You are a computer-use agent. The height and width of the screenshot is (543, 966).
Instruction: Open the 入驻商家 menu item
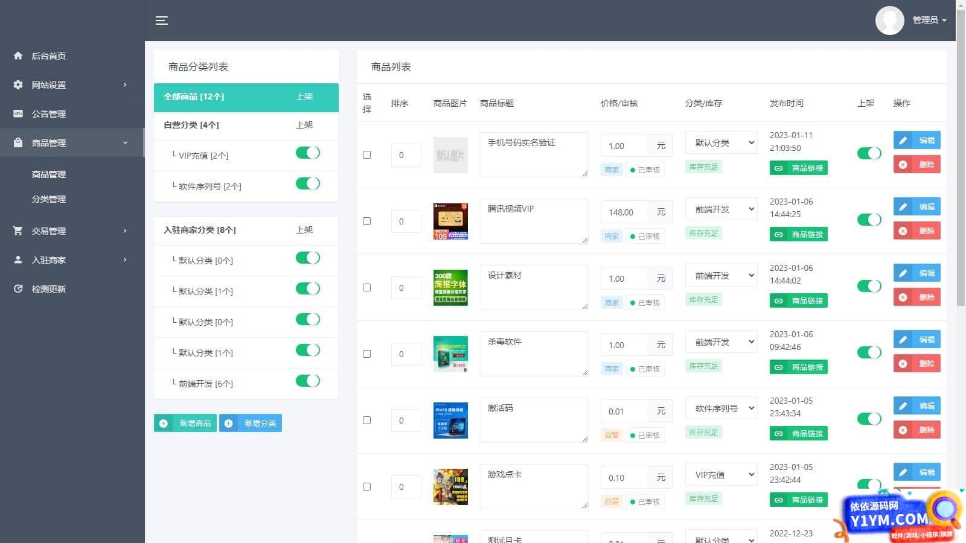72,259
